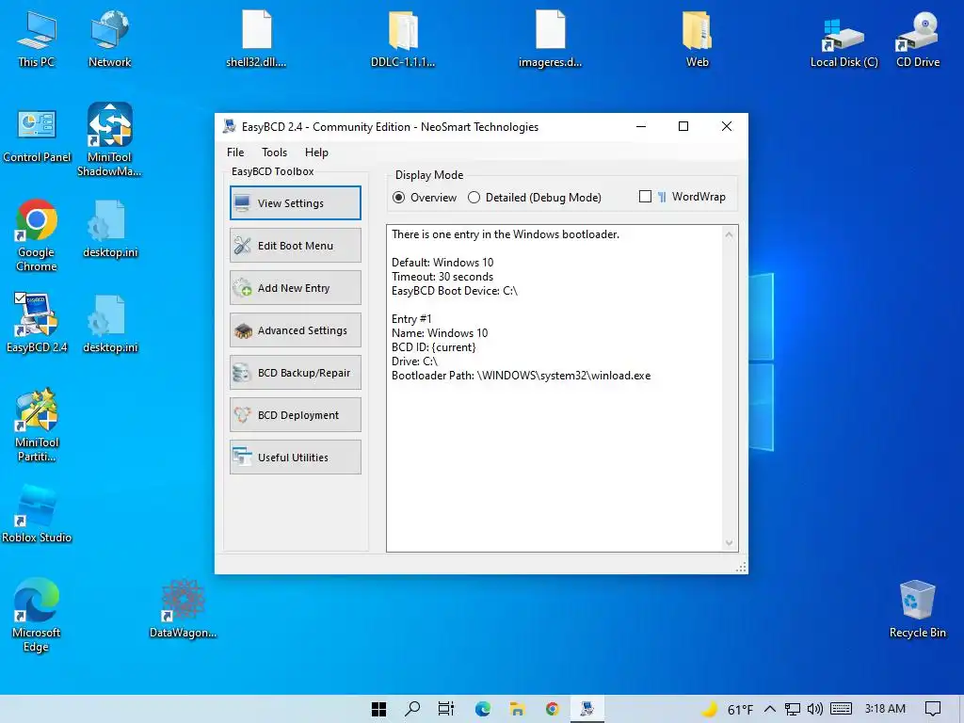The width and height of the screenshot is (964, 723).
Task: Select Detailed (Debug Mode) display
Action: (x=535, y=198)
